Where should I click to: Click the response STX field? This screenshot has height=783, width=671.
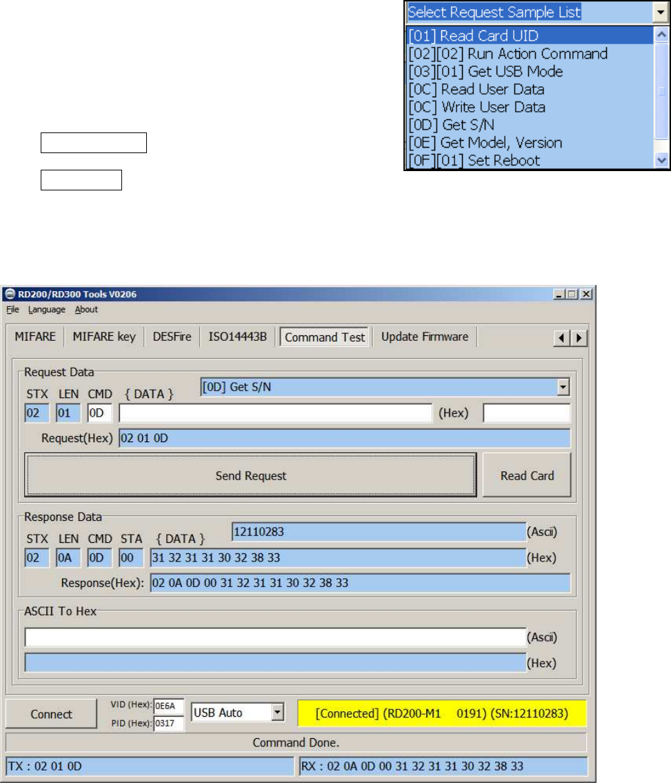coord(37,558)
